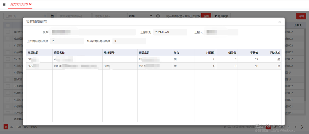
Task: Select the 铺货完成报表 tab
Action: click(x=19, y=4)
